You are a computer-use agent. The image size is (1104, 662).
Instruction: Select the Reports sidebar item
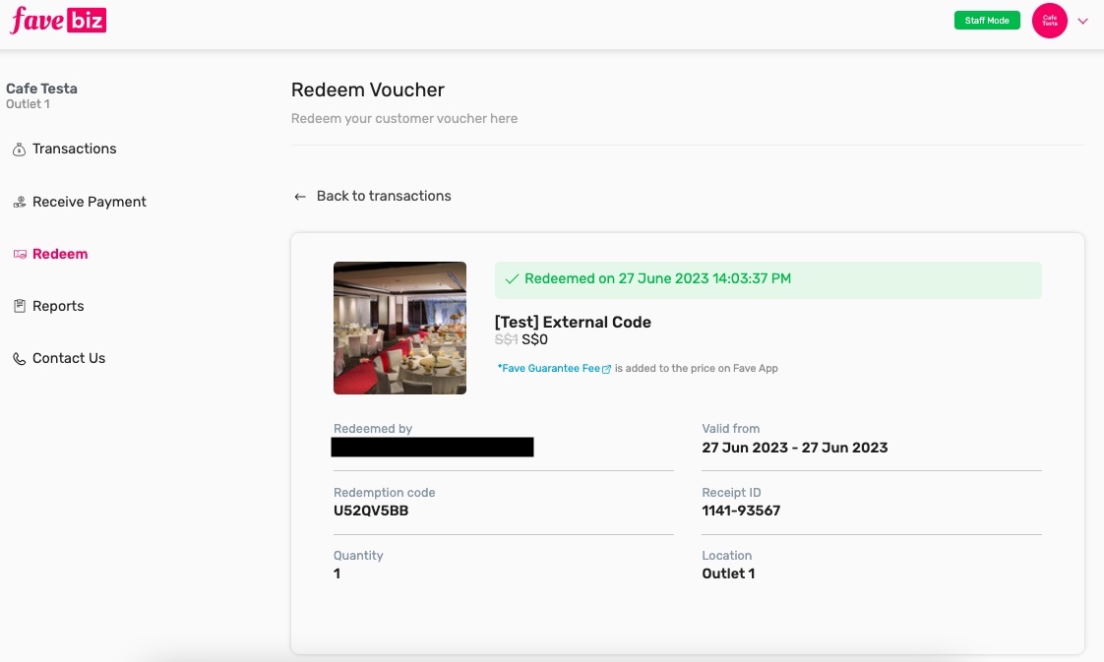58,307
